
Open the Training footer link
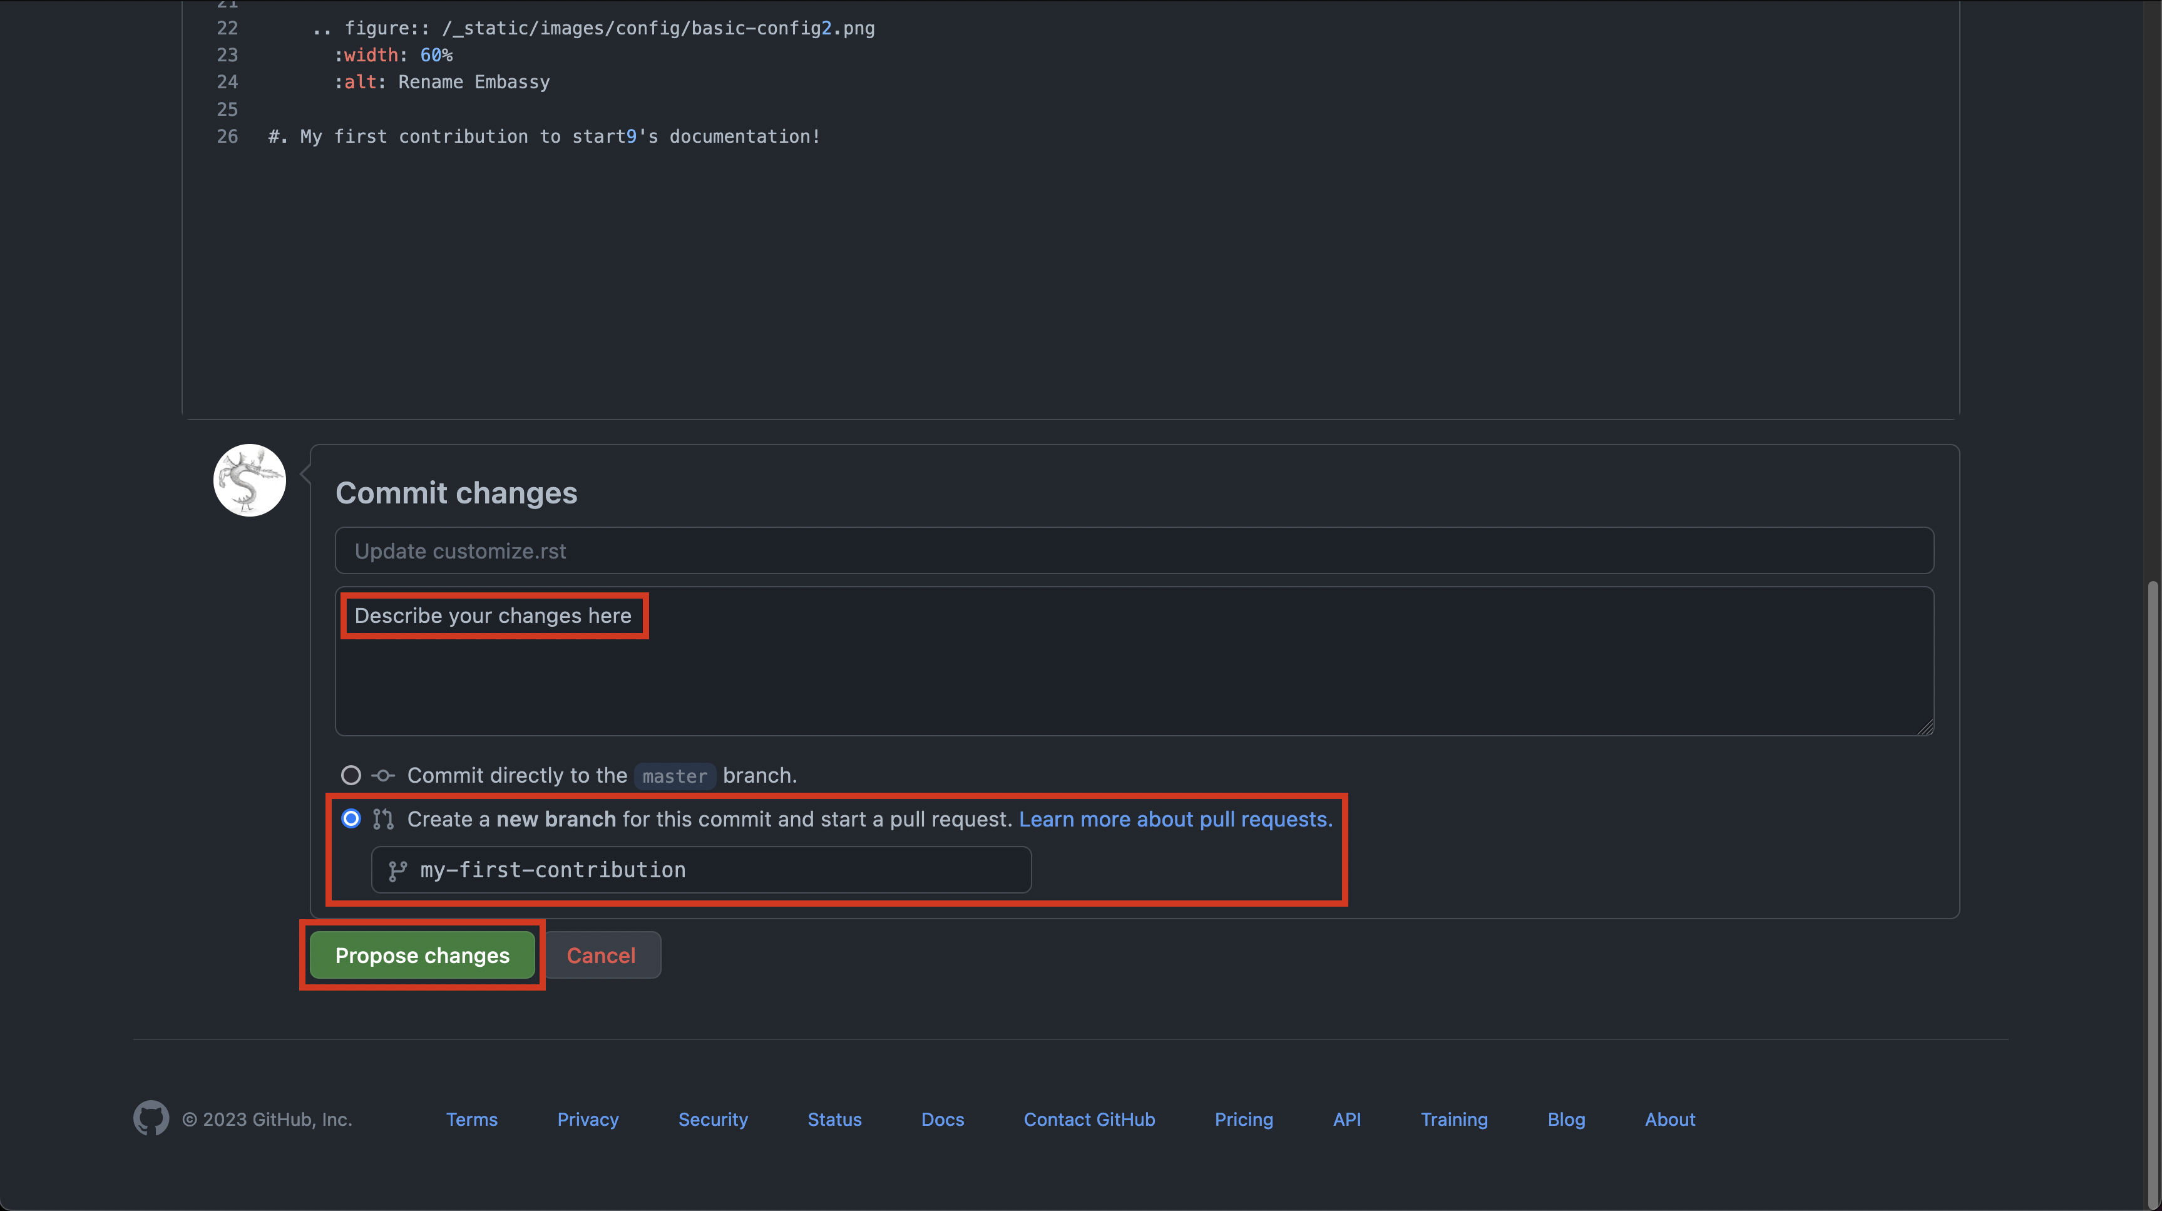(1453, 1120)
